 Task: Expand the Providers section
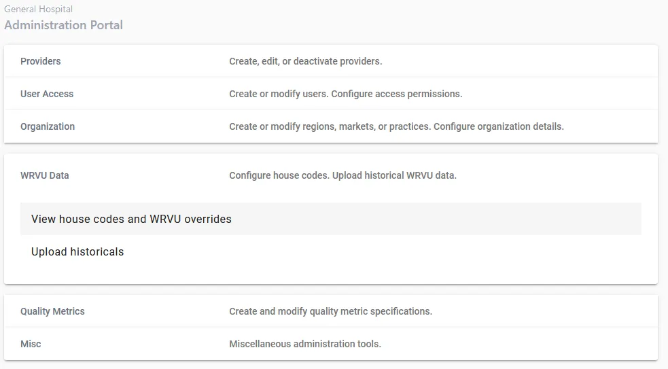tap(41, 61)
